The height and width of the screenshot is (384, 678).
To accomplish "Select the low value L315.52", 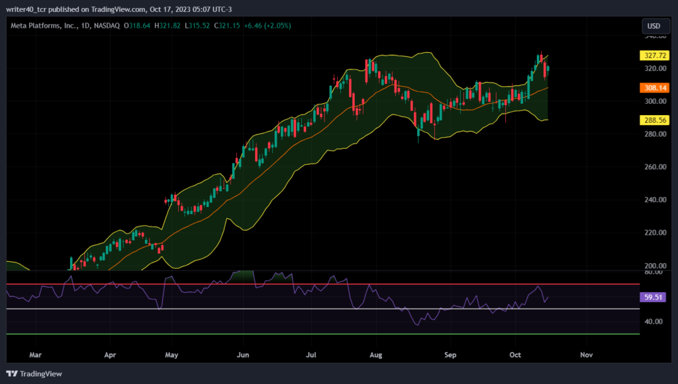I will click(197, 26).
